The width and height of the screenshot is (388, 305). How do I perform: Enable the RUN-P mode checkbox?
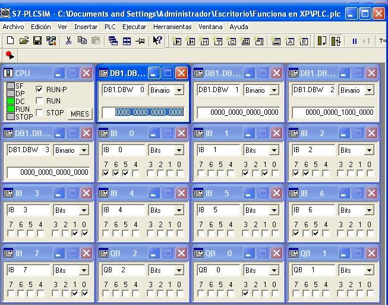point(39,89)
